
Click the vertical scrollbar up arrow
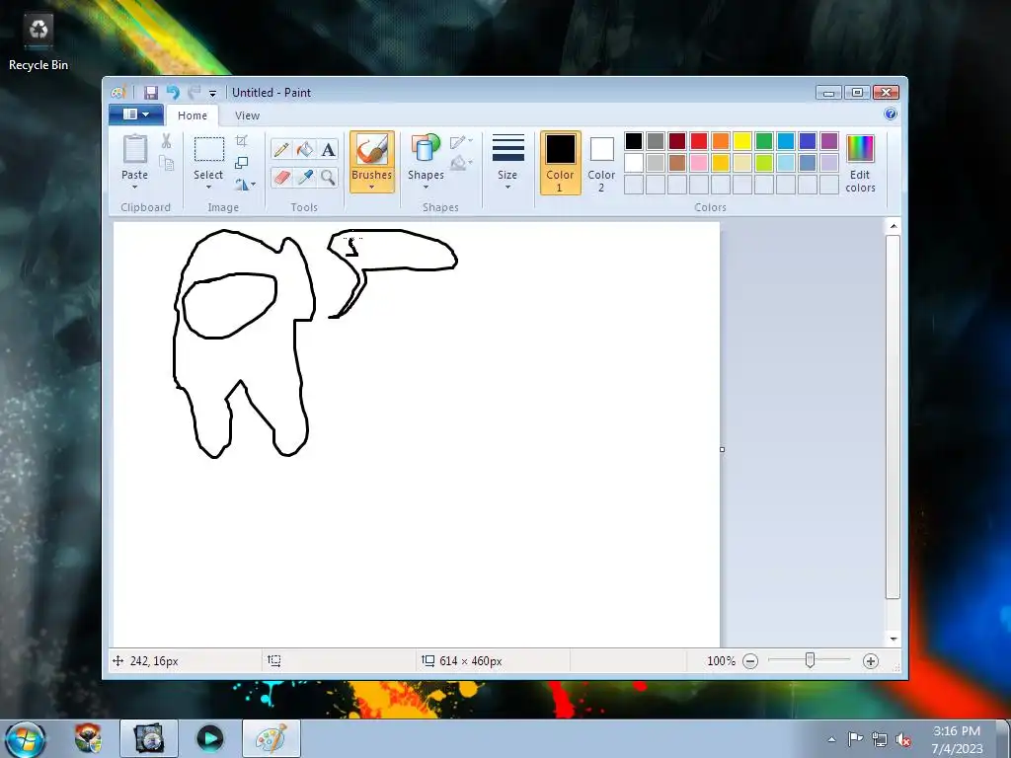click(x=893, y=226)
